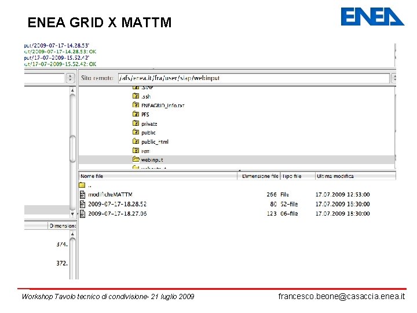Click local tree scrollbar down arrow
Screen dimensions: 417x313
(72, 214)
